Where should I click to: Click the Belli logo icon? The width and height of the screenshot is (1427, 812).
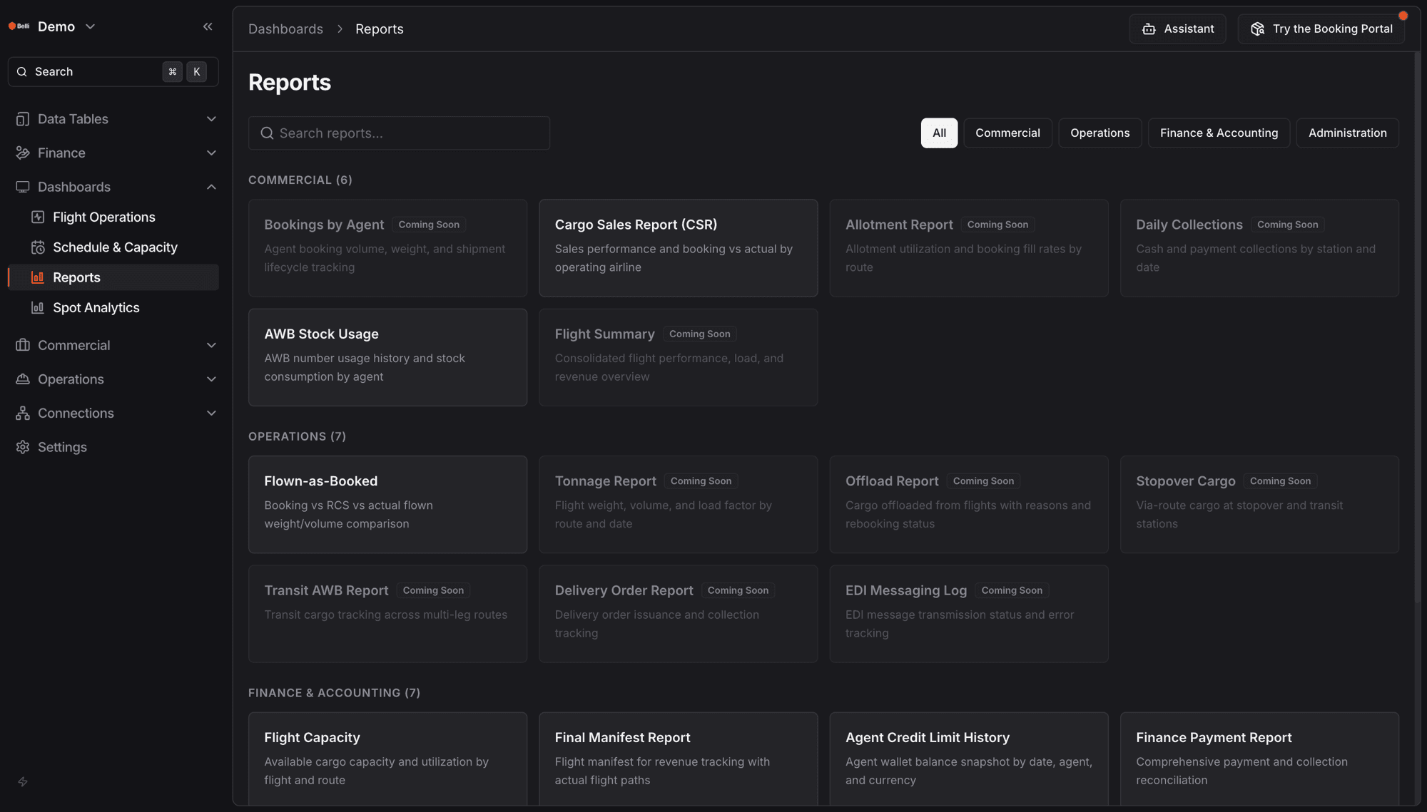[19, 26]
